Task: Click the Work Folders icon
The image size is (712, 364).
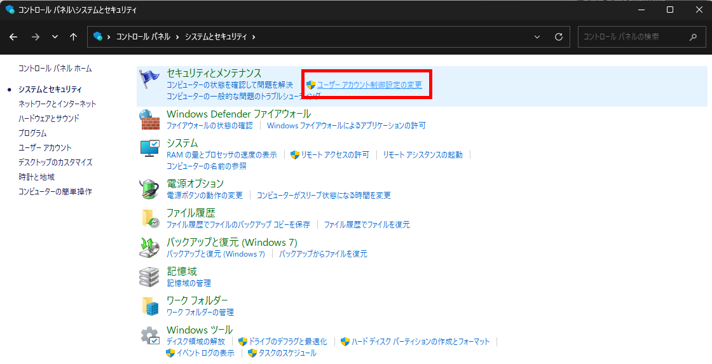Action: (x=150, y=306)
